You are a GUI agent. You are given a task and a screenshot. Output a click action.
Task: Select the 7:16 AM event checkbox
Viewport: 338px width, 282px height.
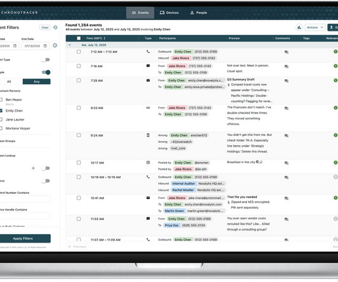tap(78, 66)
